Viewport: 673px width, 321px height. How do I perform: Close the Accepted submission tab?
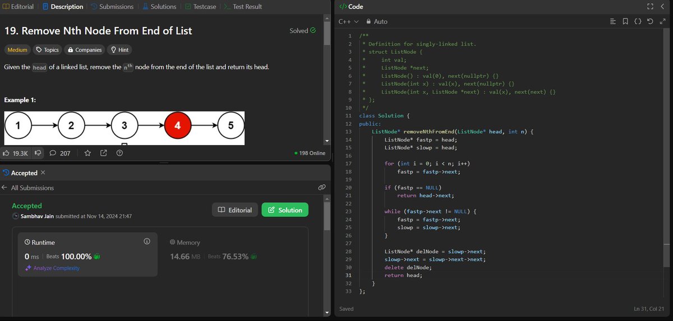point(43,173)
